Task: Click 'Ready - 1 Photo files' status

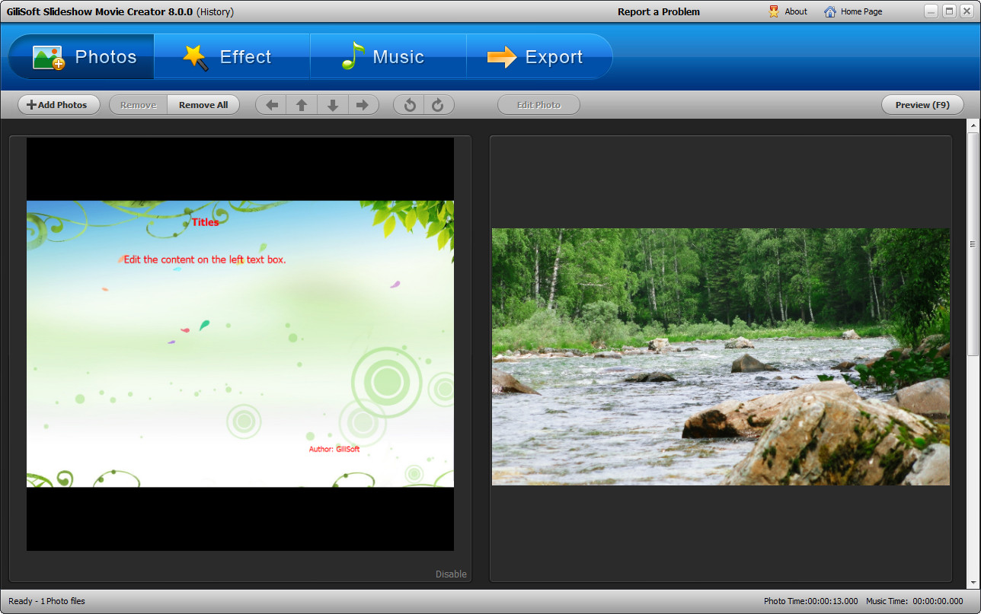Action: pyautogui.click(x=46, y=601)
